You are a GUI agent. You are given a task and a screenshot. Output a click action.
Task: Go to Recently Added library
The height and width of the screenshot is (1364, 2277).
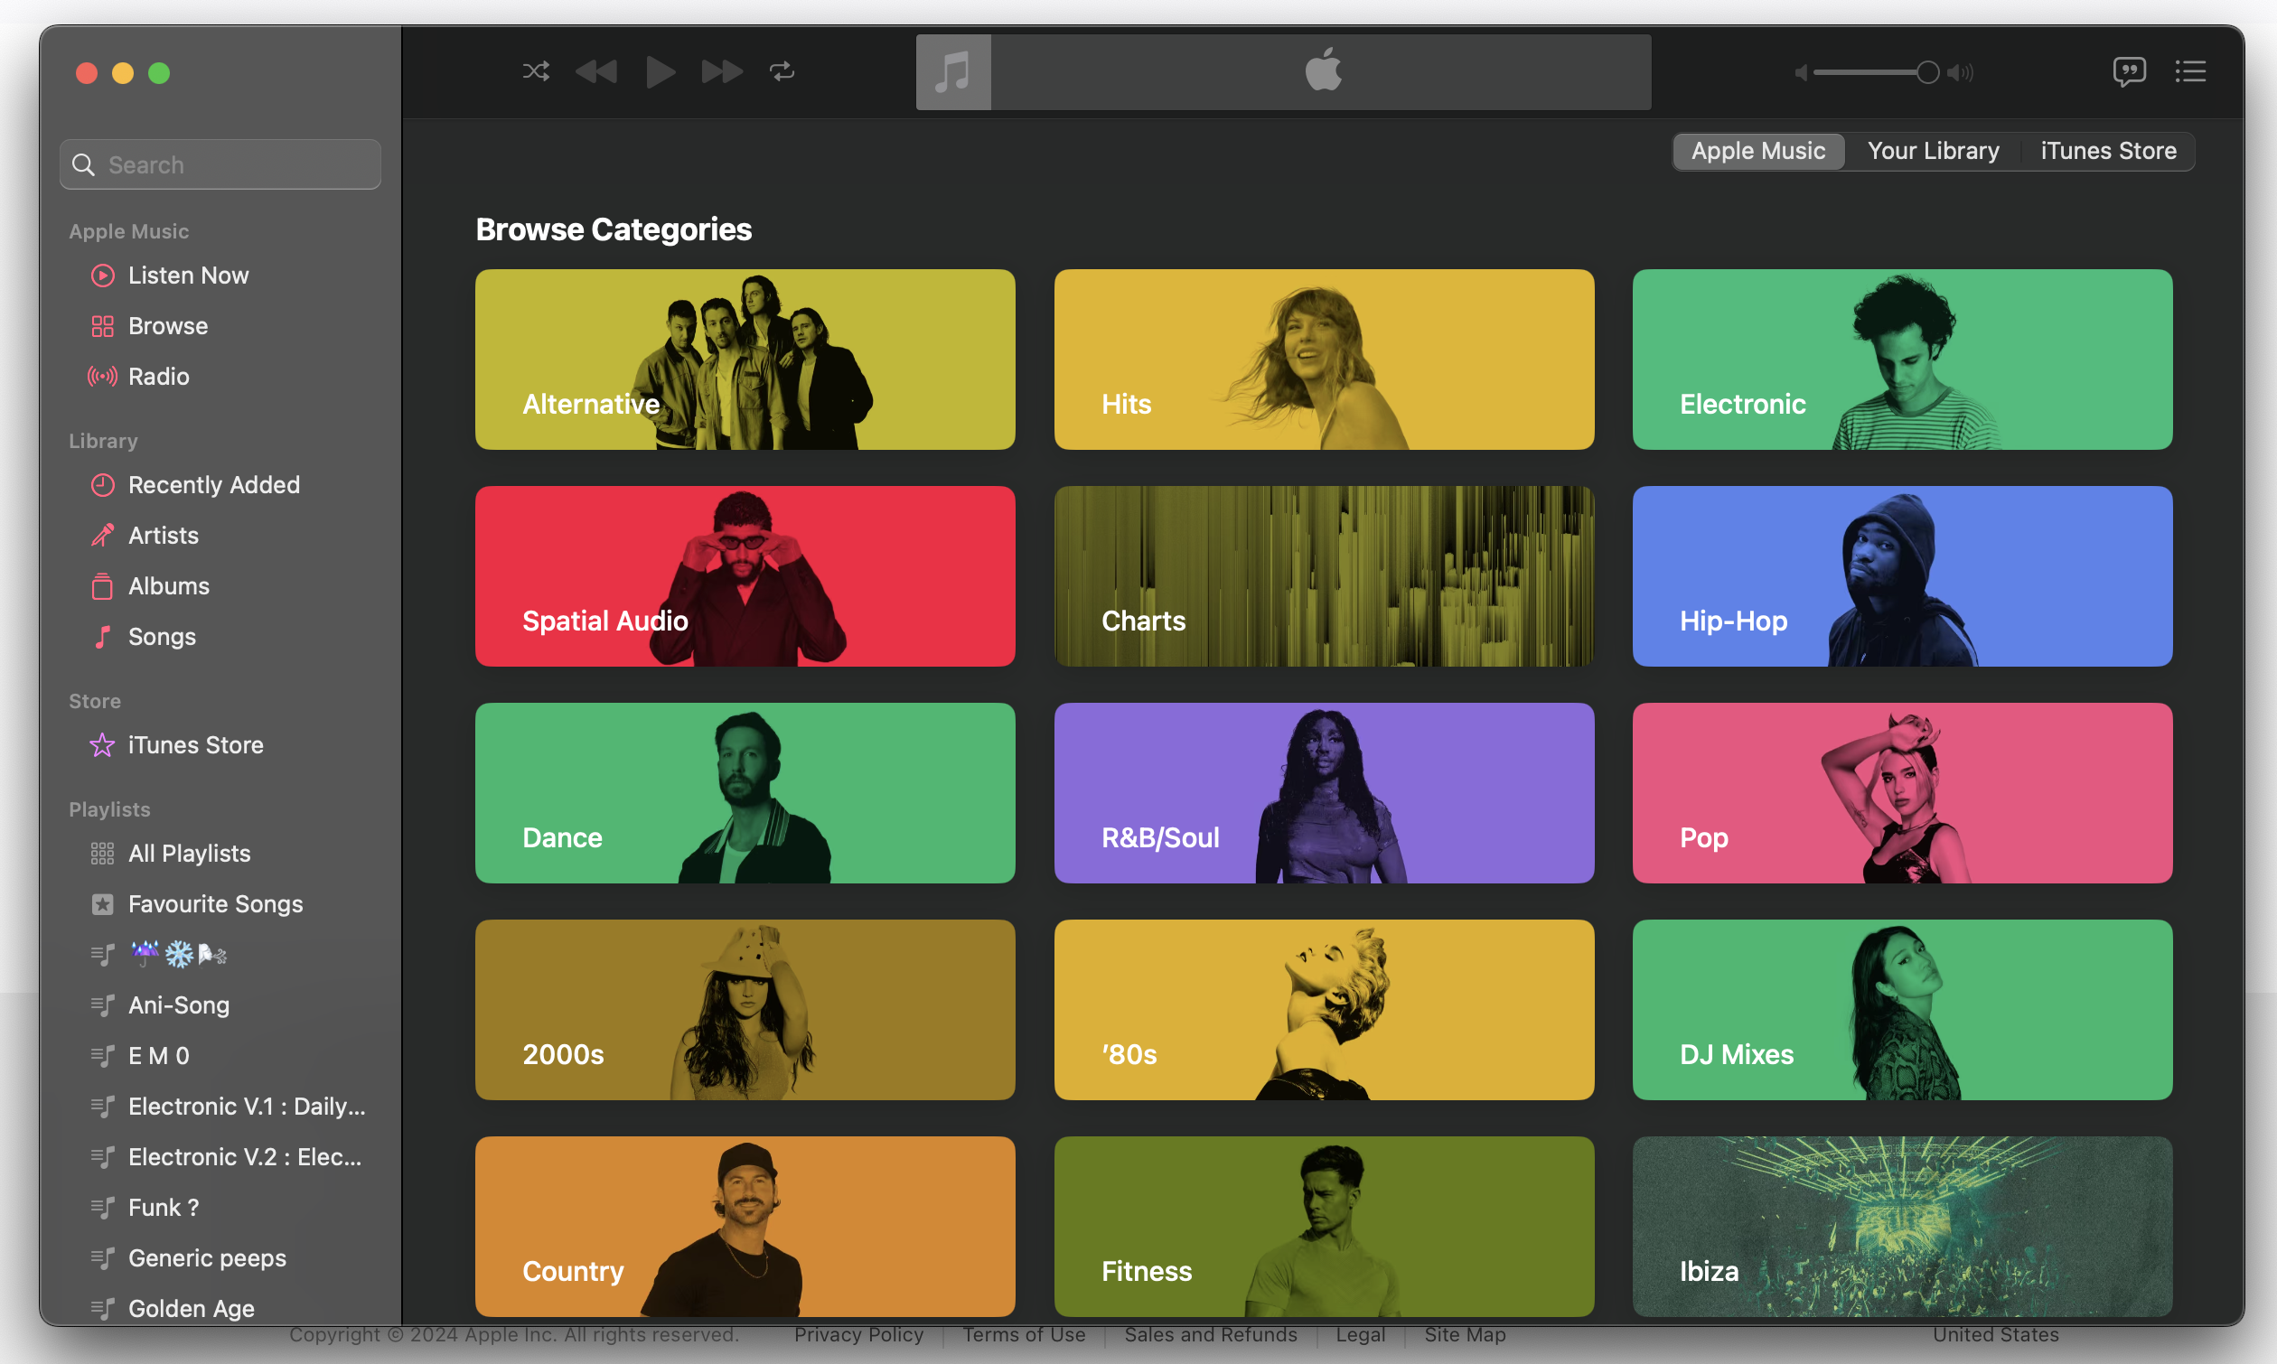point(213,484)
